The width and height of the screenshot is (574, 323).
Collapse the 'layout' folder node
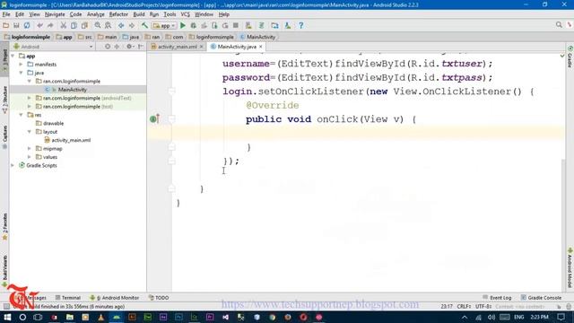pos(30,132)
